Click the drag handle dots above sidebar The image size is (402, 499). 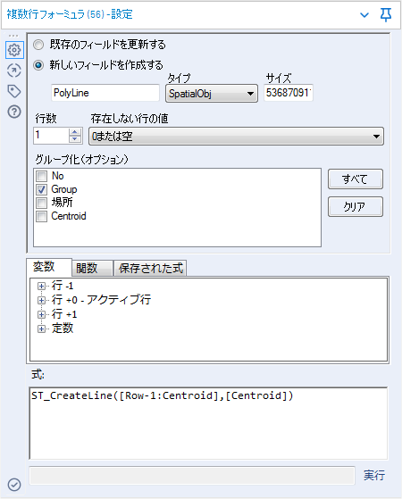[13, 36]
